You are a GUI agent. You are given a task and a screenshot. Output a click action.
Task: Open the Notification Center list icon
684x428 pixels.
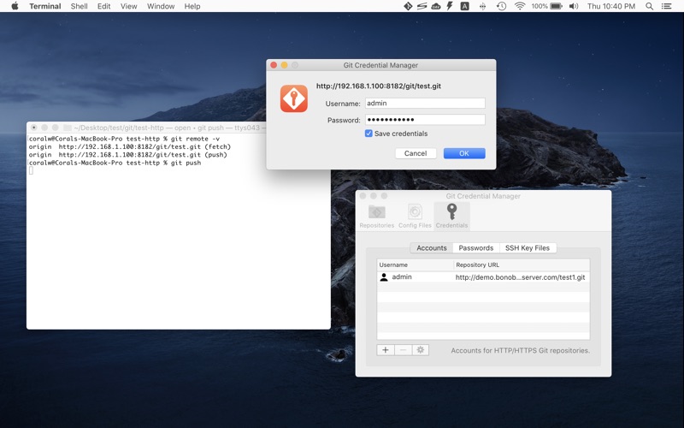pyautogui.click(x=667, y=6)
